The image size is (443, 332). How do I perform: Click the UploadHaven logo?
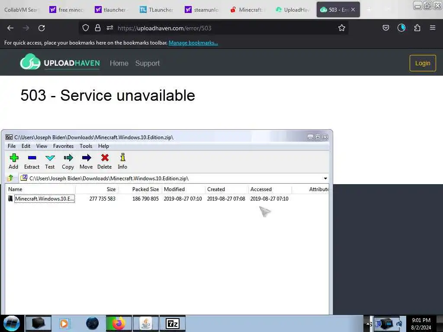60,61
